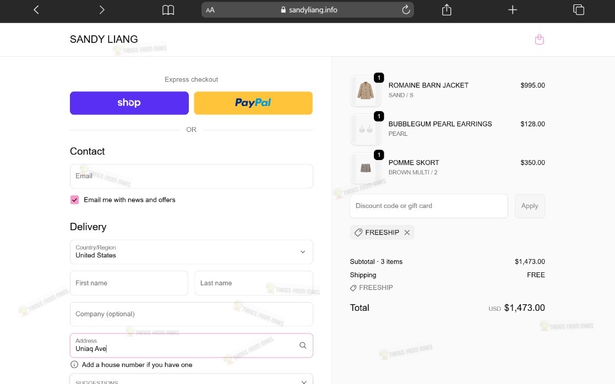Click the $995.00 jacket price
This screenshot has height=384, width=615.
pos(532,85)
